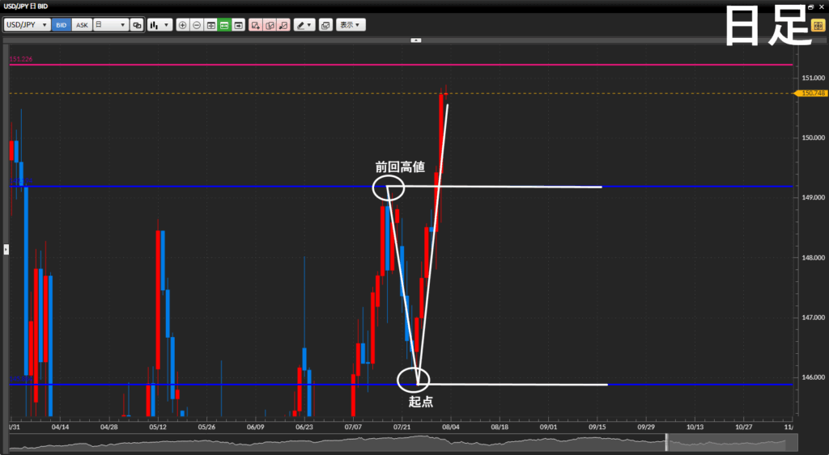Click the link-charts icon beside the timeframe dropdown
829x455 pixels.
[137, 25]
